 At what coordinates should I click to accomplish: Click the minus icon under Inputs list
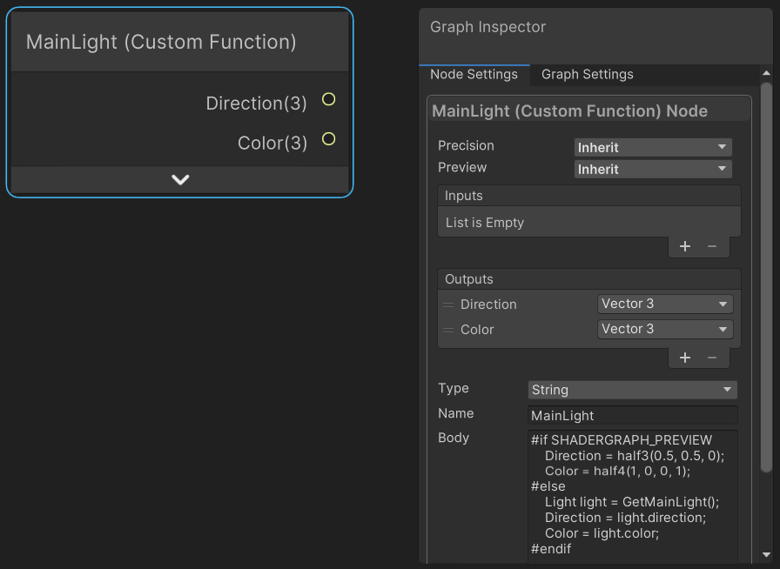point(711,246)
